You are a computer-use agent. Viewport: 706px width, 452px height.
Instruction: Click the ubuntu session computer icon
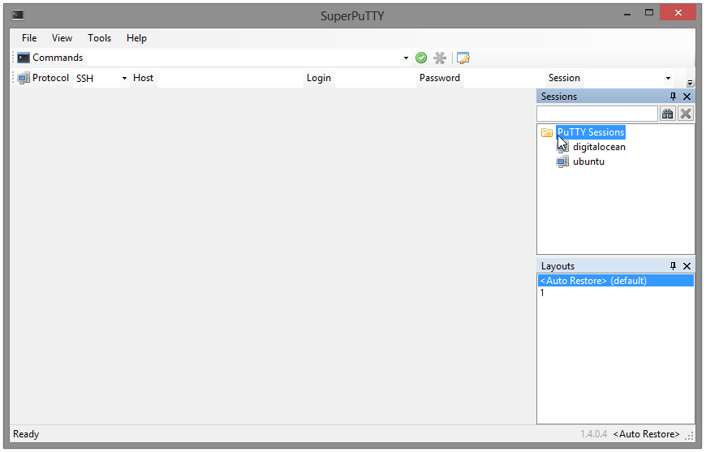coord(562,161)
